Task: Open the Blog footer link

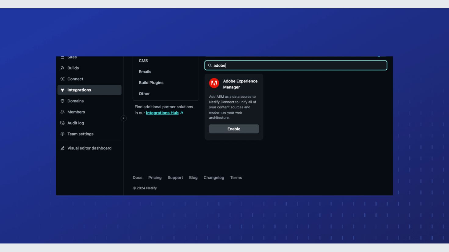Action: click(193, 177)
